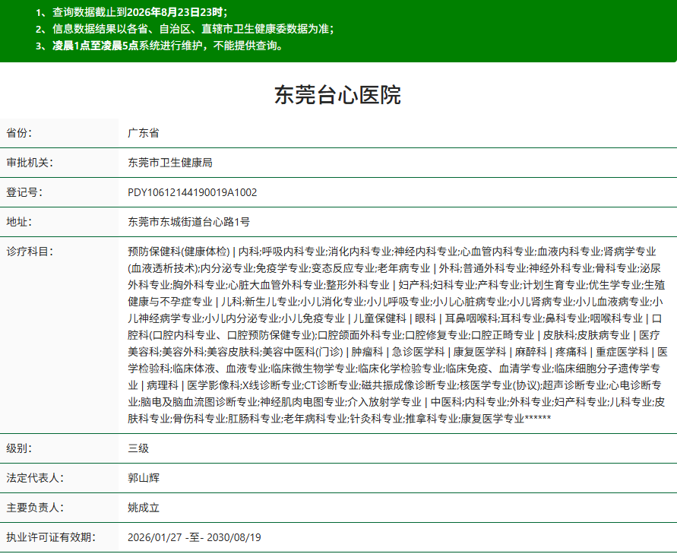The width and height of the screenshot is (677, 554).
Task: Click the 法定代表人 label
Action: (x=34, y=478)
